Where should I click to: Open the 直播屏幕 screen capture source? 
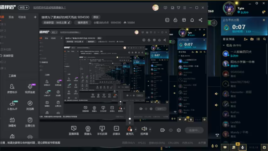74,130
